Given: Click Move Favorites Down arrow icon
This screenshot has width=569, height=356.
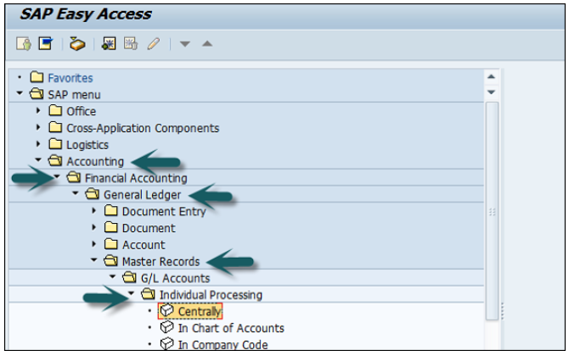Looking at the screenshot, I should [x=185, y=43].
